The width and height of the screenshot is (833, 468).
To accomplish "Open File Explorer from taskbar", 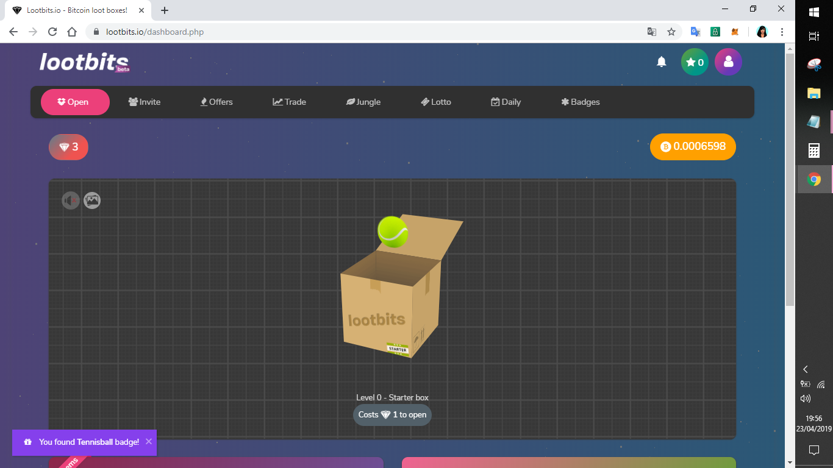I will [x=814, y=93].
